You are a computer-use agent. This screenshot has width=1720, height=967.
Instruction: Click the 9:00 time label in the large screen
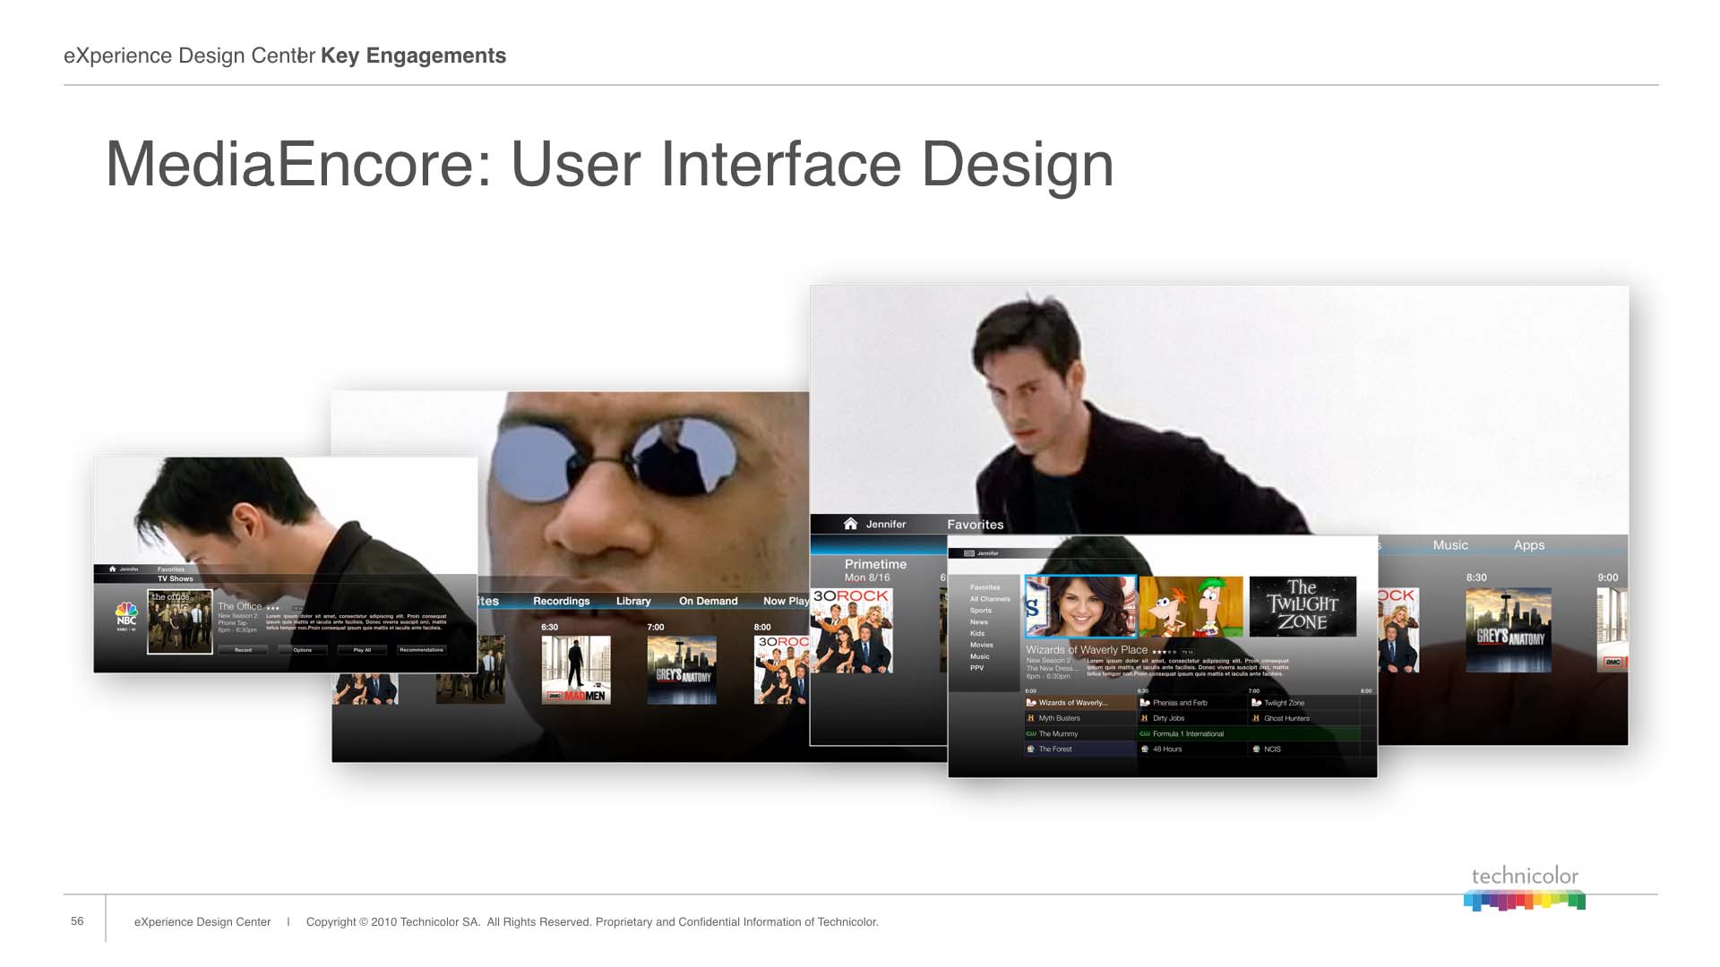tap(1608, 578)
